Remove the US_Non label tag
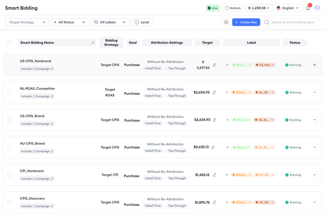This screenshot has width=326, height=215. point(273,65)
